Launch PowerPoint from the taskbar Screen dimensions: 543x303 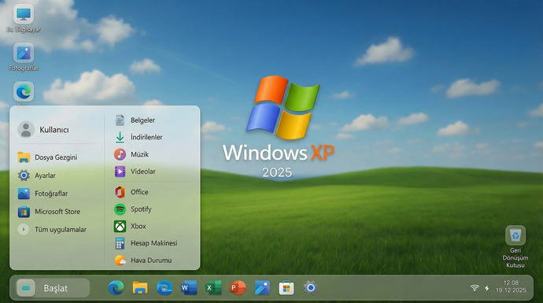point(238,288)
